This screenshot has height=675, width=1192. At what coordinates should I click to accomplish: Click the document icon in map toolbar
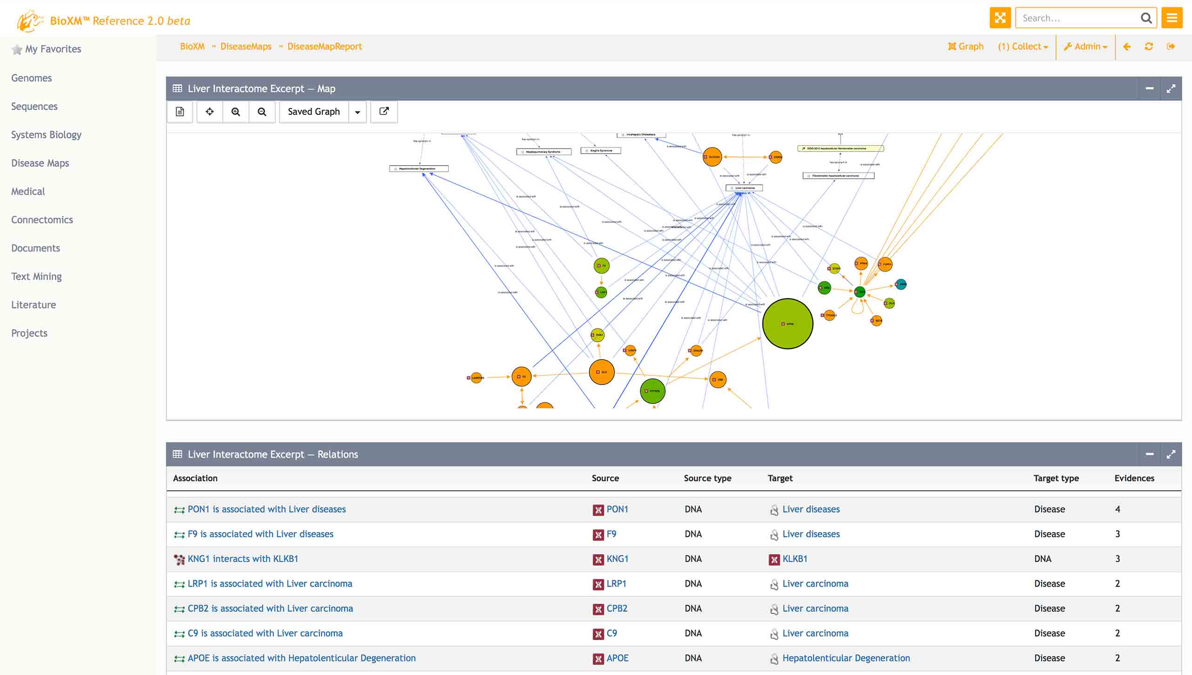[x=180, y=112]
